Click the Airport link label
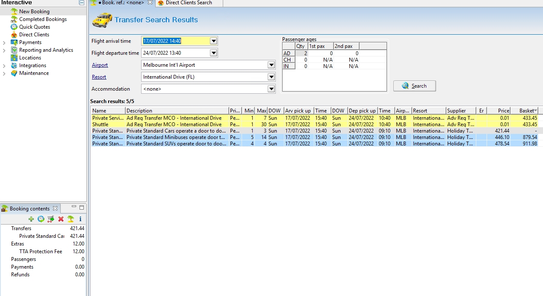The image size is (543, 296). coord(100,65)
